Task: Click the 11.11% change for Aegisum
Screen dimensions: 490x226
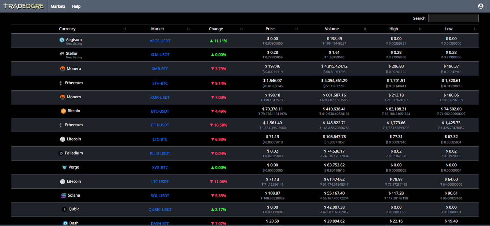Action: pos(218,41)
